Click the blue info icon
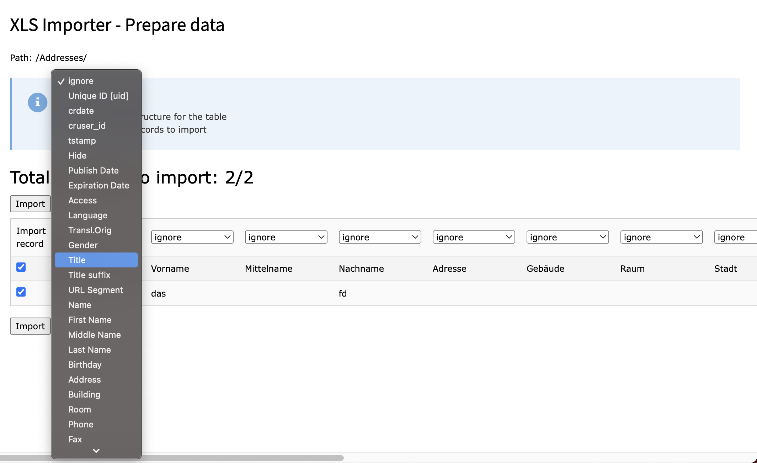This screenshot has height=463, width=757. coord(38,102)
